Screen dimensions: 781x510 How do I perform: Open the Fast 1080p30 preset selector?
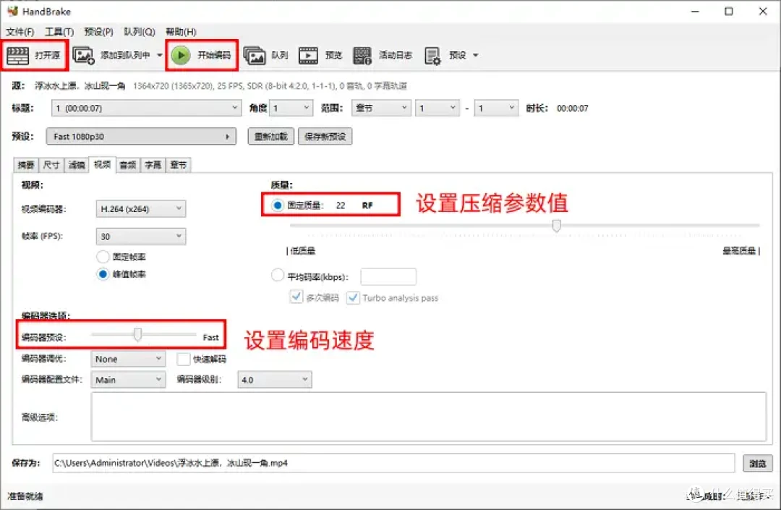(x=141, y=137)
